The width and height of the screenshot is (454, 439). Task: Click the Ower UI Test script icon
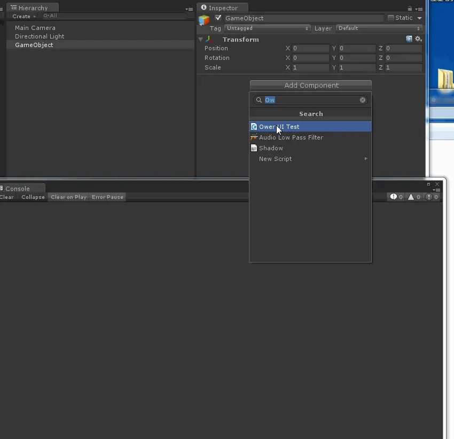[x=254, y=127]
